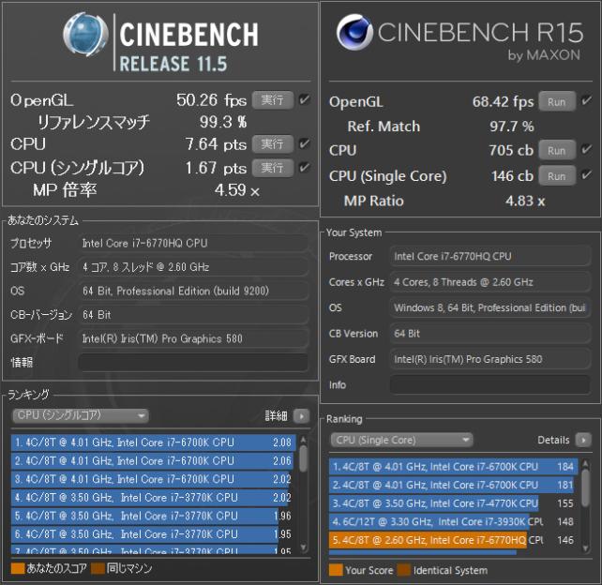Click the Info input field in Cinebench R15
Viewport: 602px width, 585px height.
tap(490, 384)
